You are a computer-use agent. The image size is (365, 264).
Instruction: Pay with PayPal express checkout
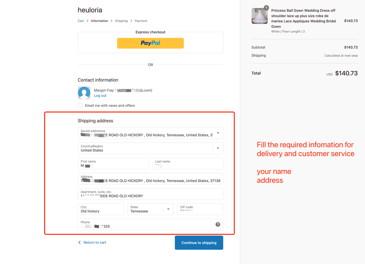[x=150, y=43]
